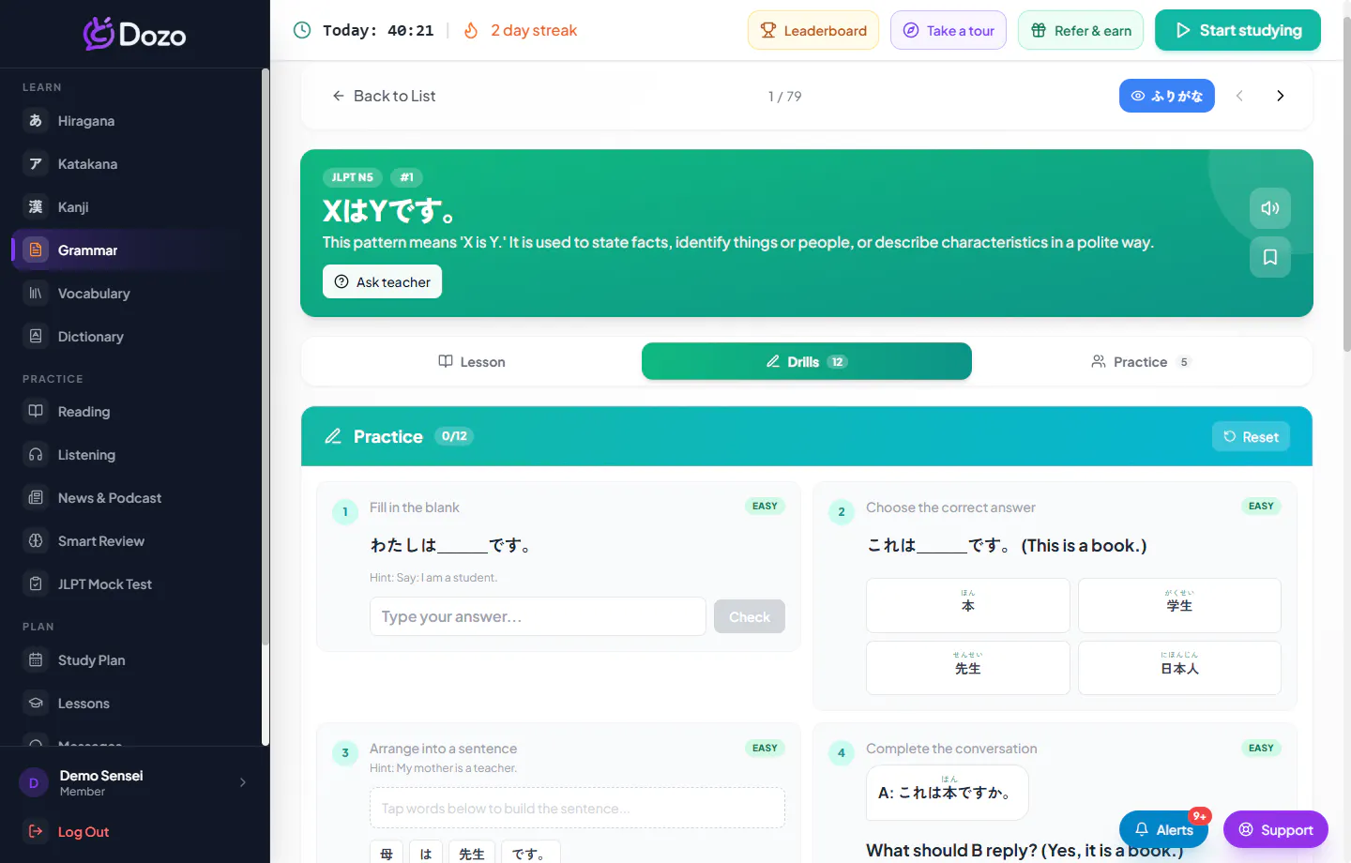This screenshot has width=1351, height=863.
Task: Start studying now
Action: (1237, 30)
